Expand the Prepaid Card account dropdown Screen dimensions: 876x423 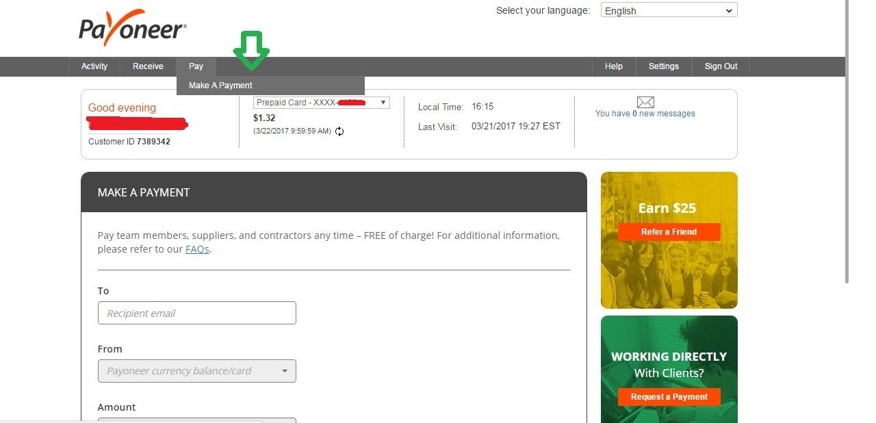click(321, 103)
